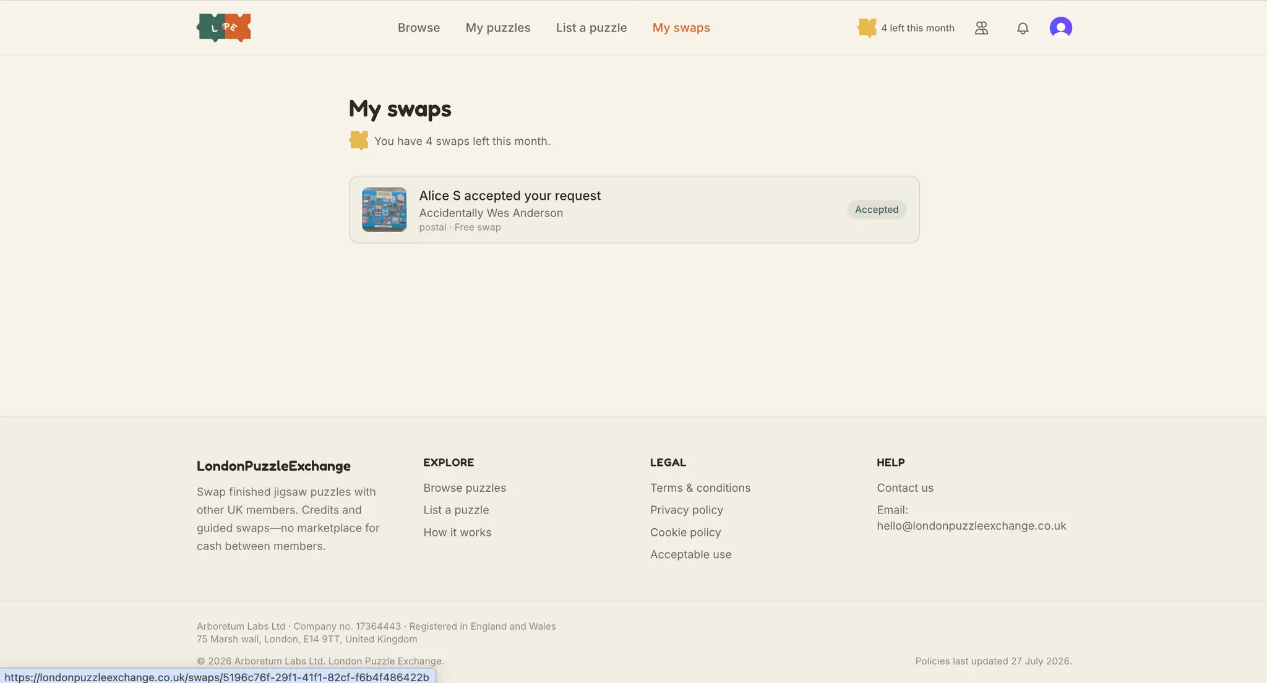Viewport: 1267px width, 683px height.
Task: Click the Accepted status badge
Action: [x=877, y=210]
